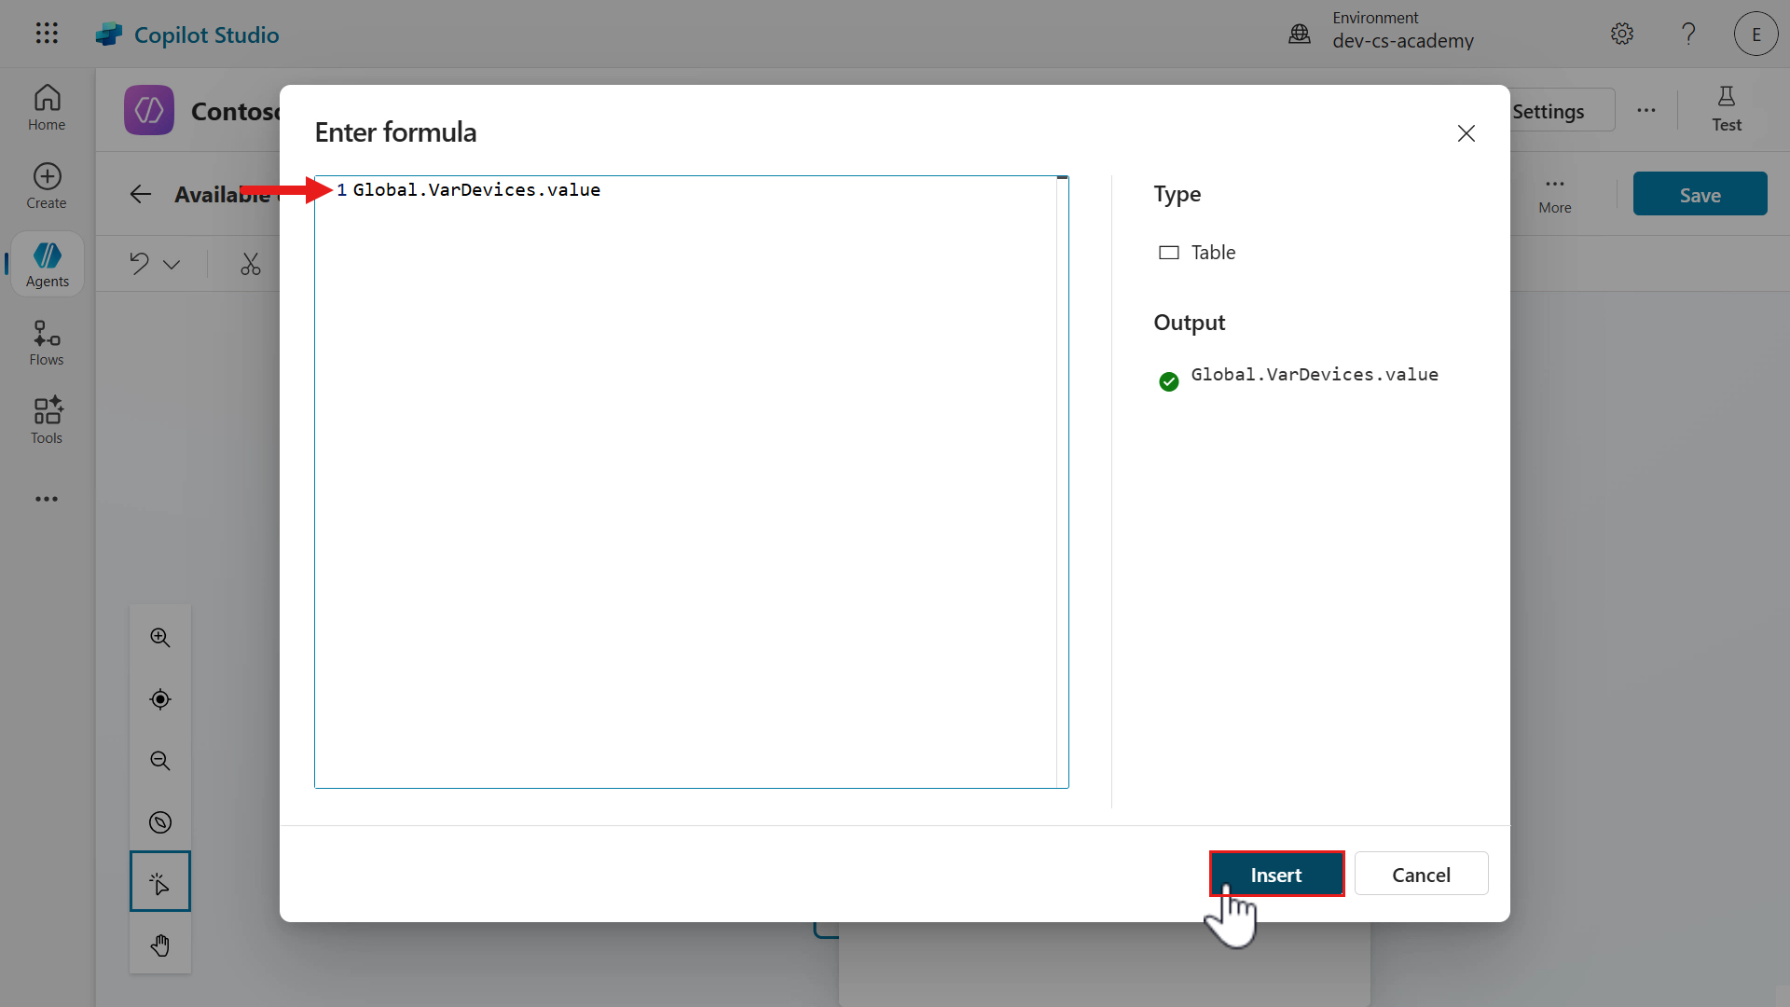Select the pointer selection tool

(160, 882)
